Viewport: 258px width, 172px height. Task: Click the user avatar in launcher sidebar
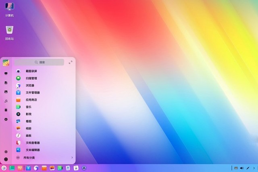6,63
